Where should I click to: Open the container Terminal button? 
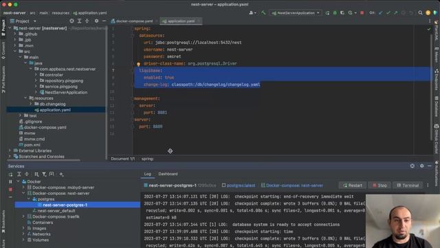coord(408,185)
